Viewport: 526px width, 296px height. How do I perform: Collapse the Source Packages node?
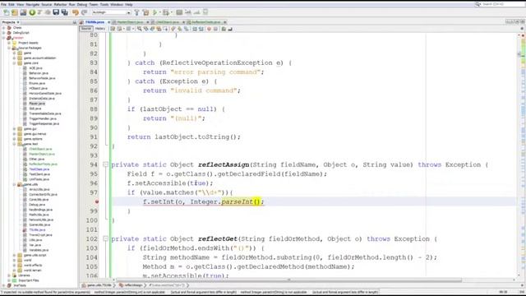tap(9, 48)
